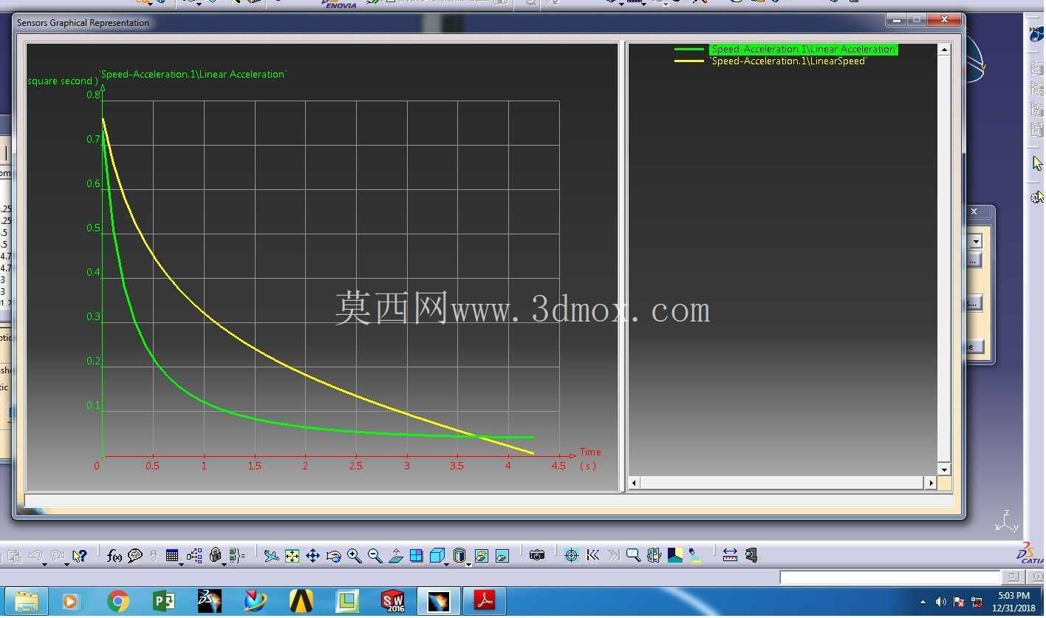
Task: Select the Rotate view tool
Action: click(x=333, y=555)
